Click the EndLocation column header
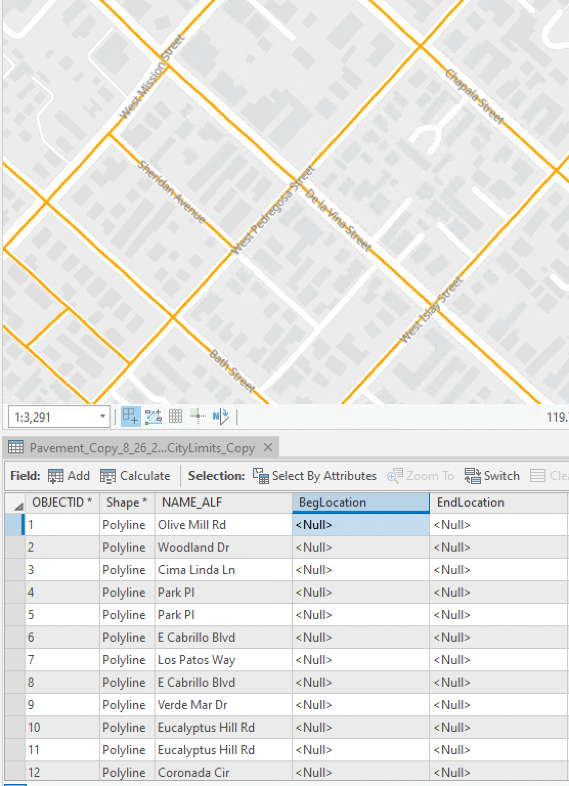 coord(498,503)
